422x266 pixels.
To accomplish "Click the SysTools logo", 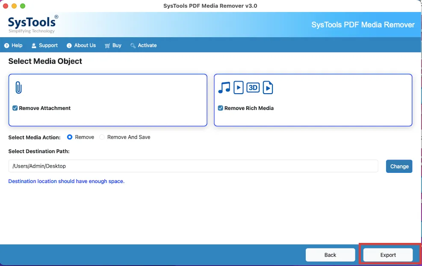I will [x=33, y=24].
